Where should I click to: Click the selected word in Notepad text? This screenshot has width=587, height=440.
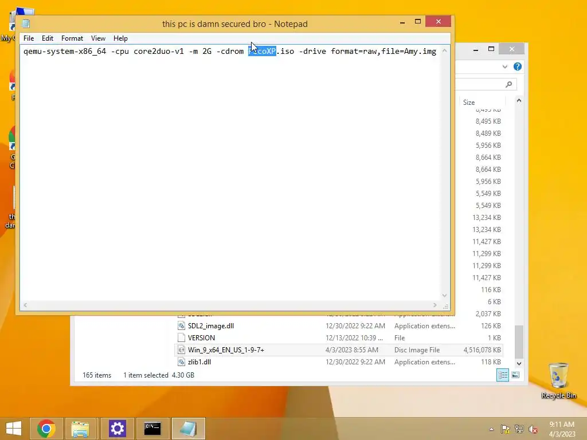pyautogui.click(x=262, y=51)
